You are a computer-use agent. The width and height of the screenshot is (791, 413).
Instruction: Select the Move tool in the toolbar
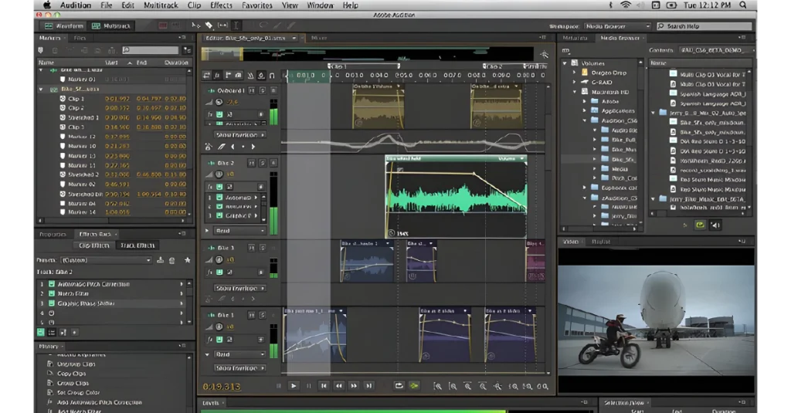pos(195,25)
